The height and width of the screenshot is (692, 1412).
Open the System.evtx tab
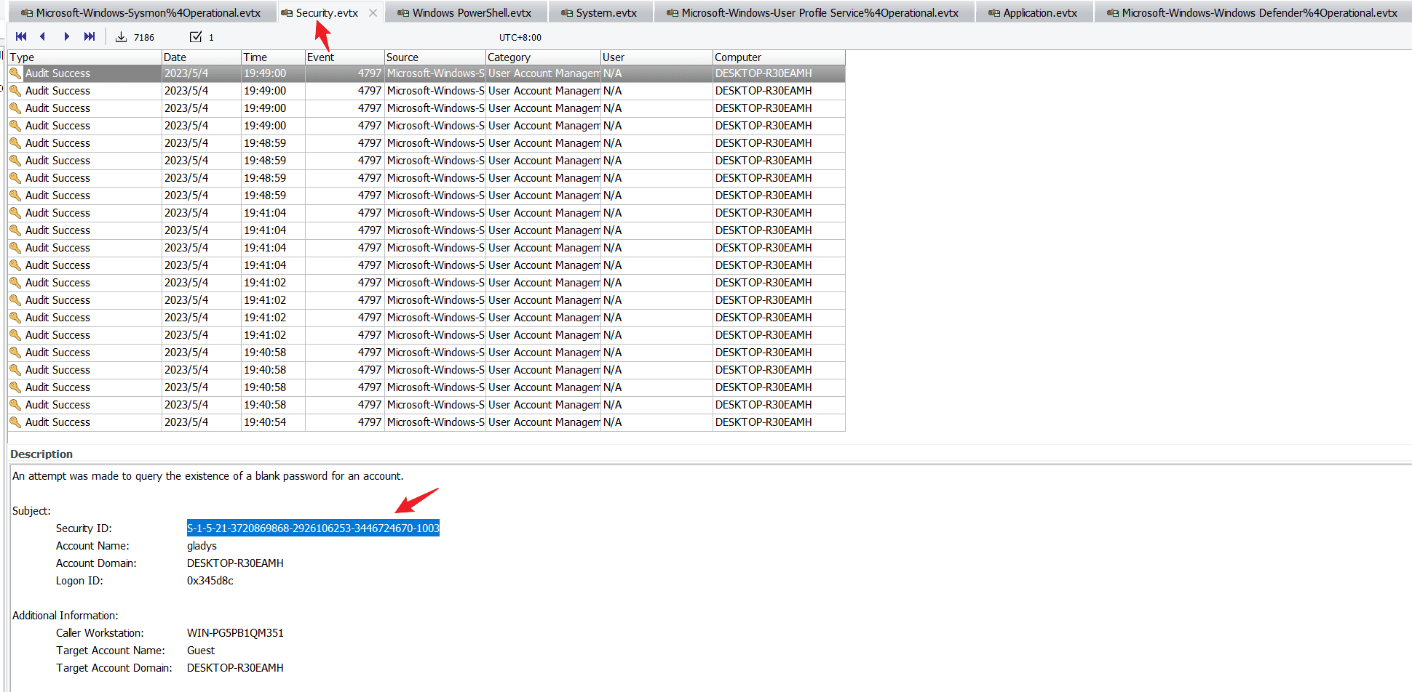point(599,13)
